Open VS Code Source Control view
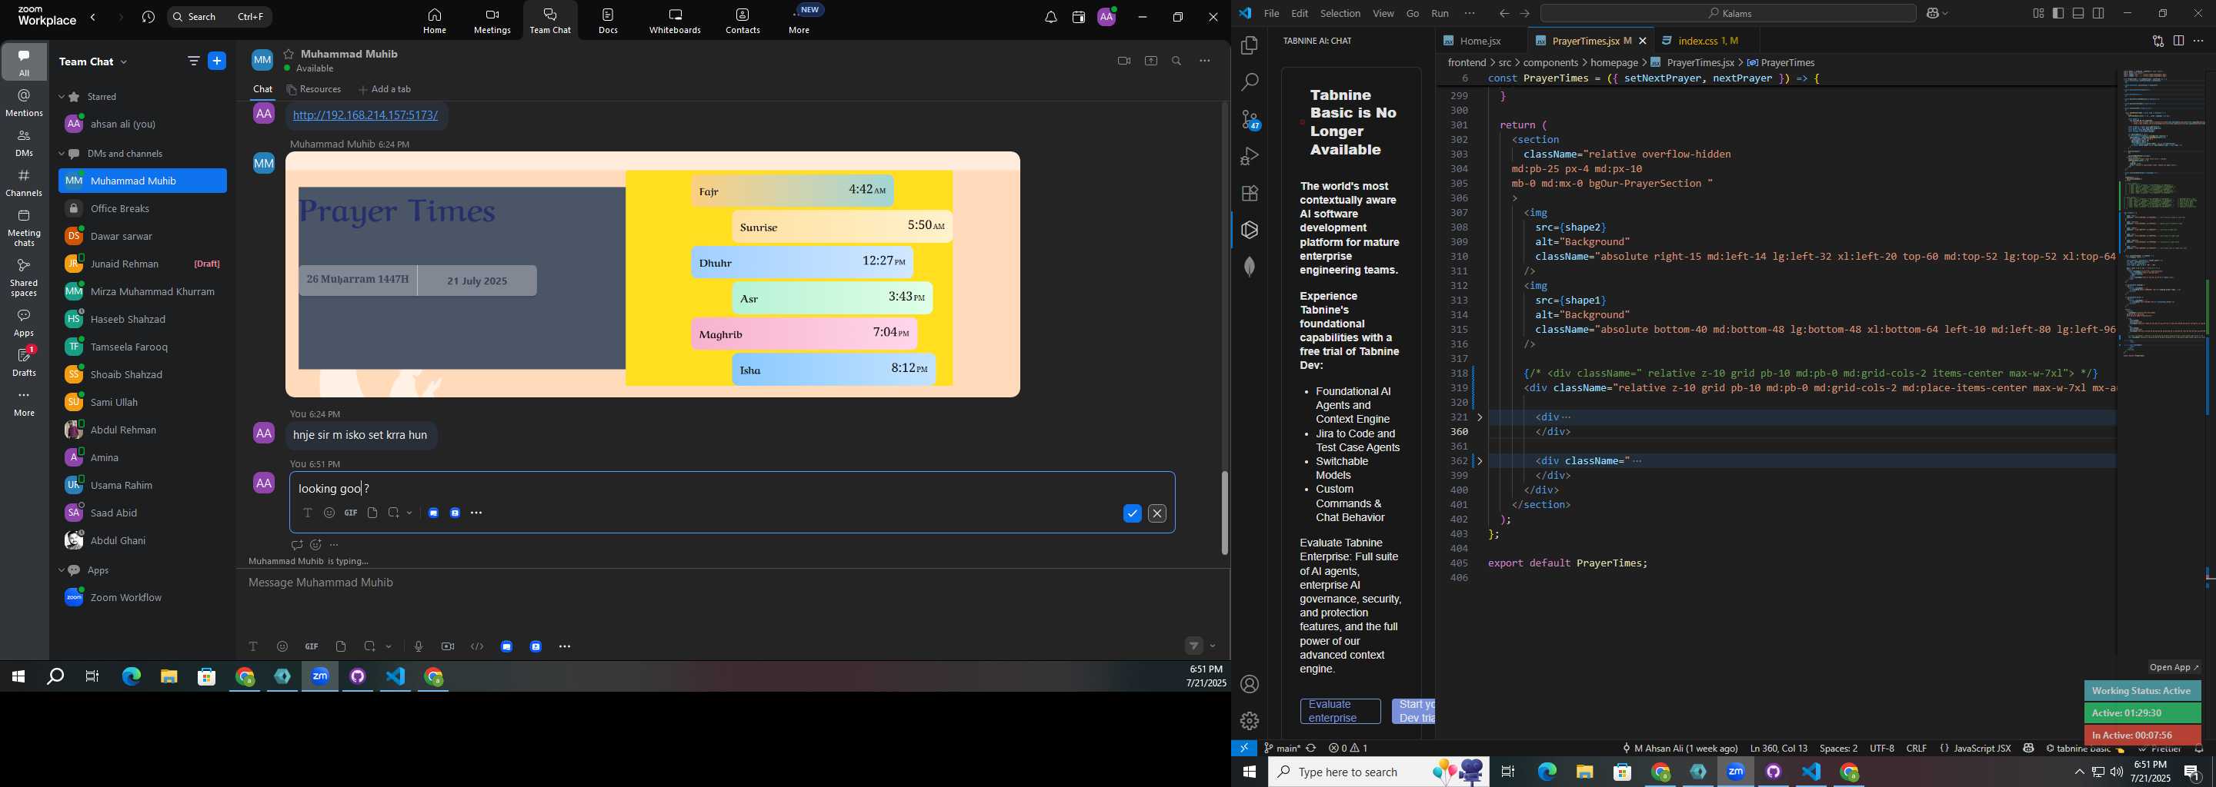This screenshot has height=787, width=2216. [1250, 119]
